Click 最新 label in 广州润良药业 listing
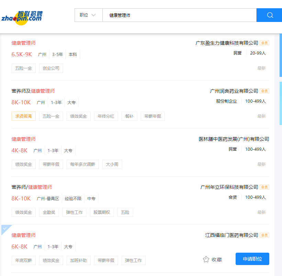Viewport: 282px width, 276px height. pos(261,116)
